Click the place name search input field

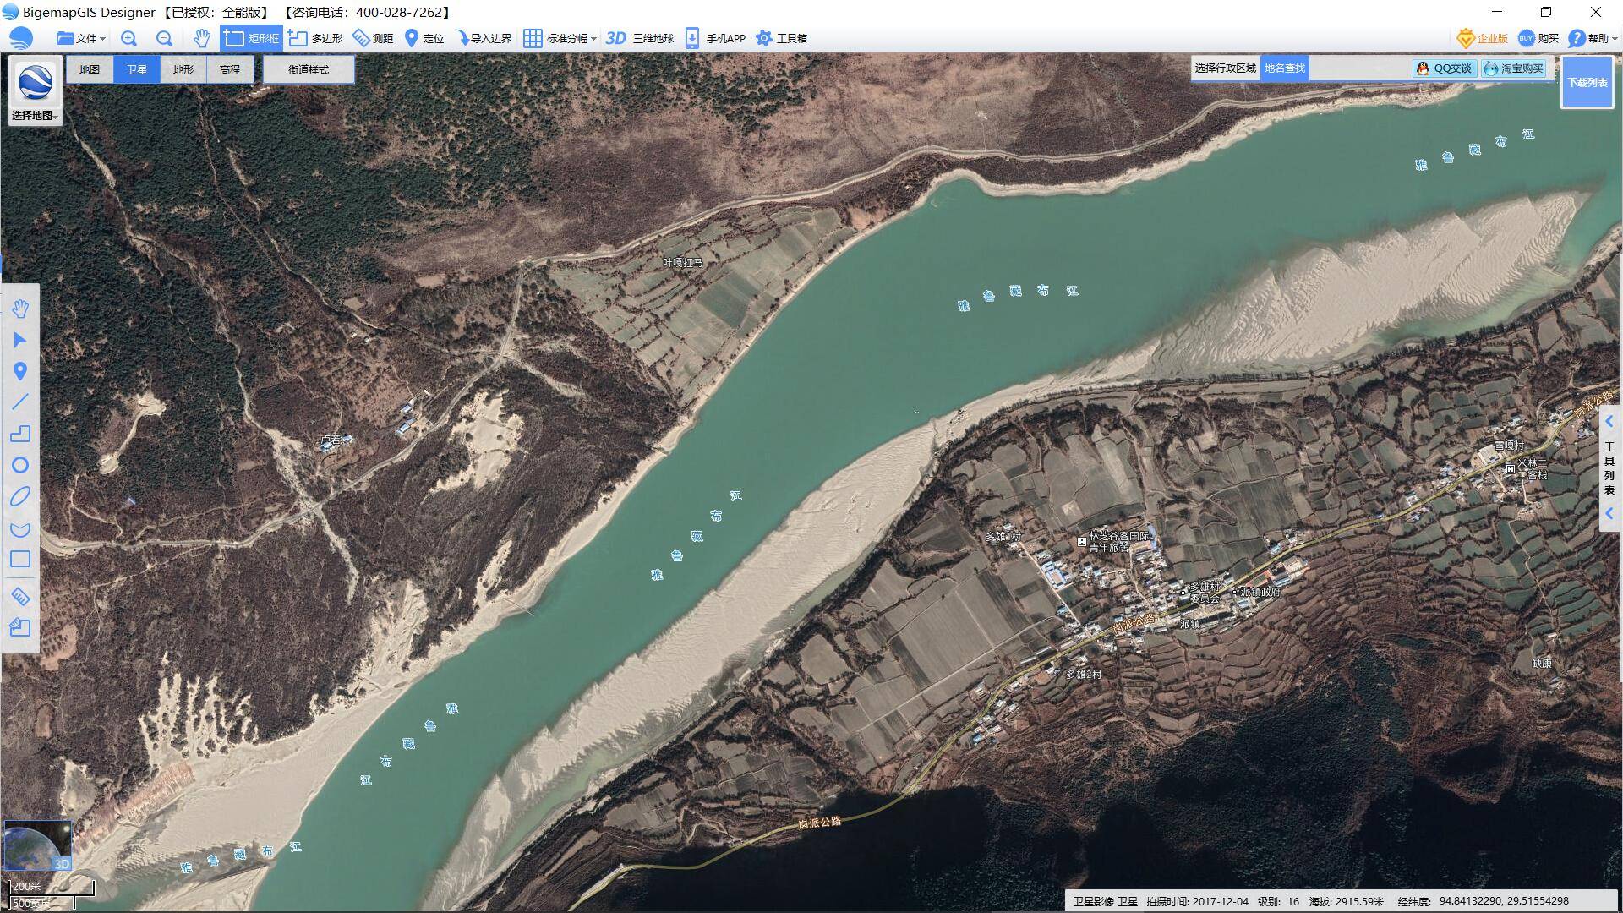pos(1359,68)
